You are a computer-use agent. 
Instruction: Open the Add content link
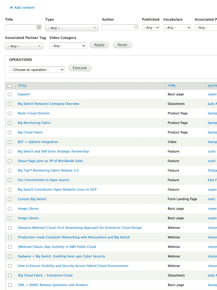(24, 7)
